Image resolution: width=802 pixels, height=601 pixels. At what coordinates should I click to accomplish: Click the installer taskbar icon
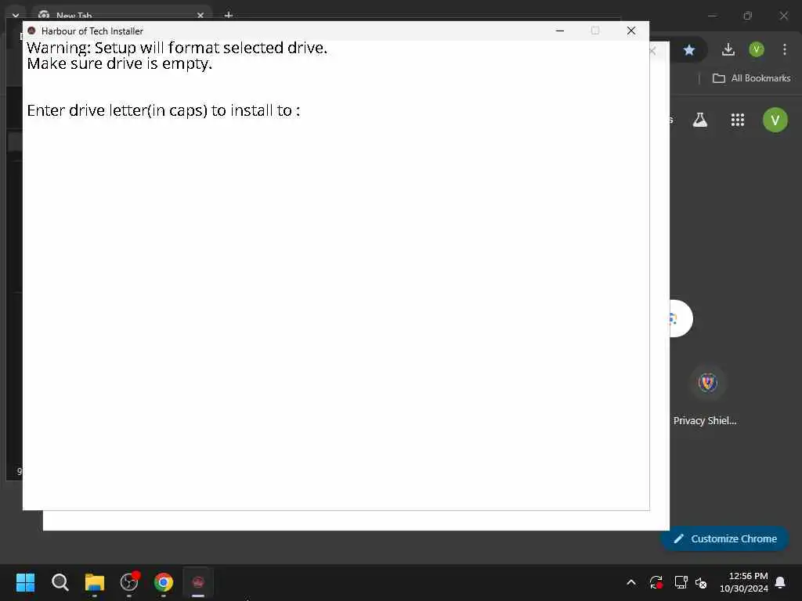pos(198,582)
